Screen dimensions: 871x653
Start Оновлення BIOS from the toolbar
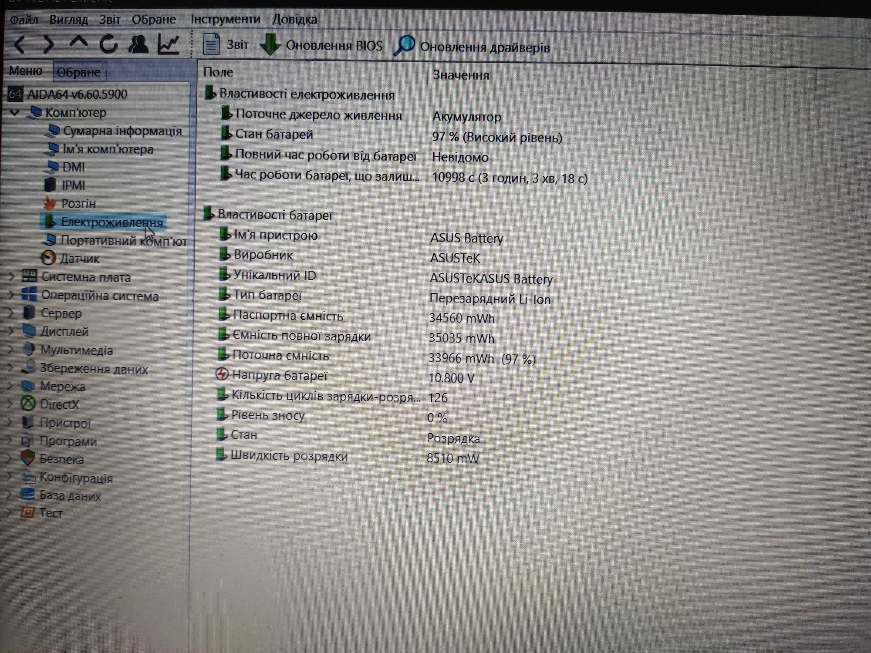coord(321,45)
